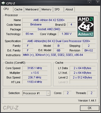This screenshot has height=113, width=101.
Task: Open the About tab
Action: [69, 9]
